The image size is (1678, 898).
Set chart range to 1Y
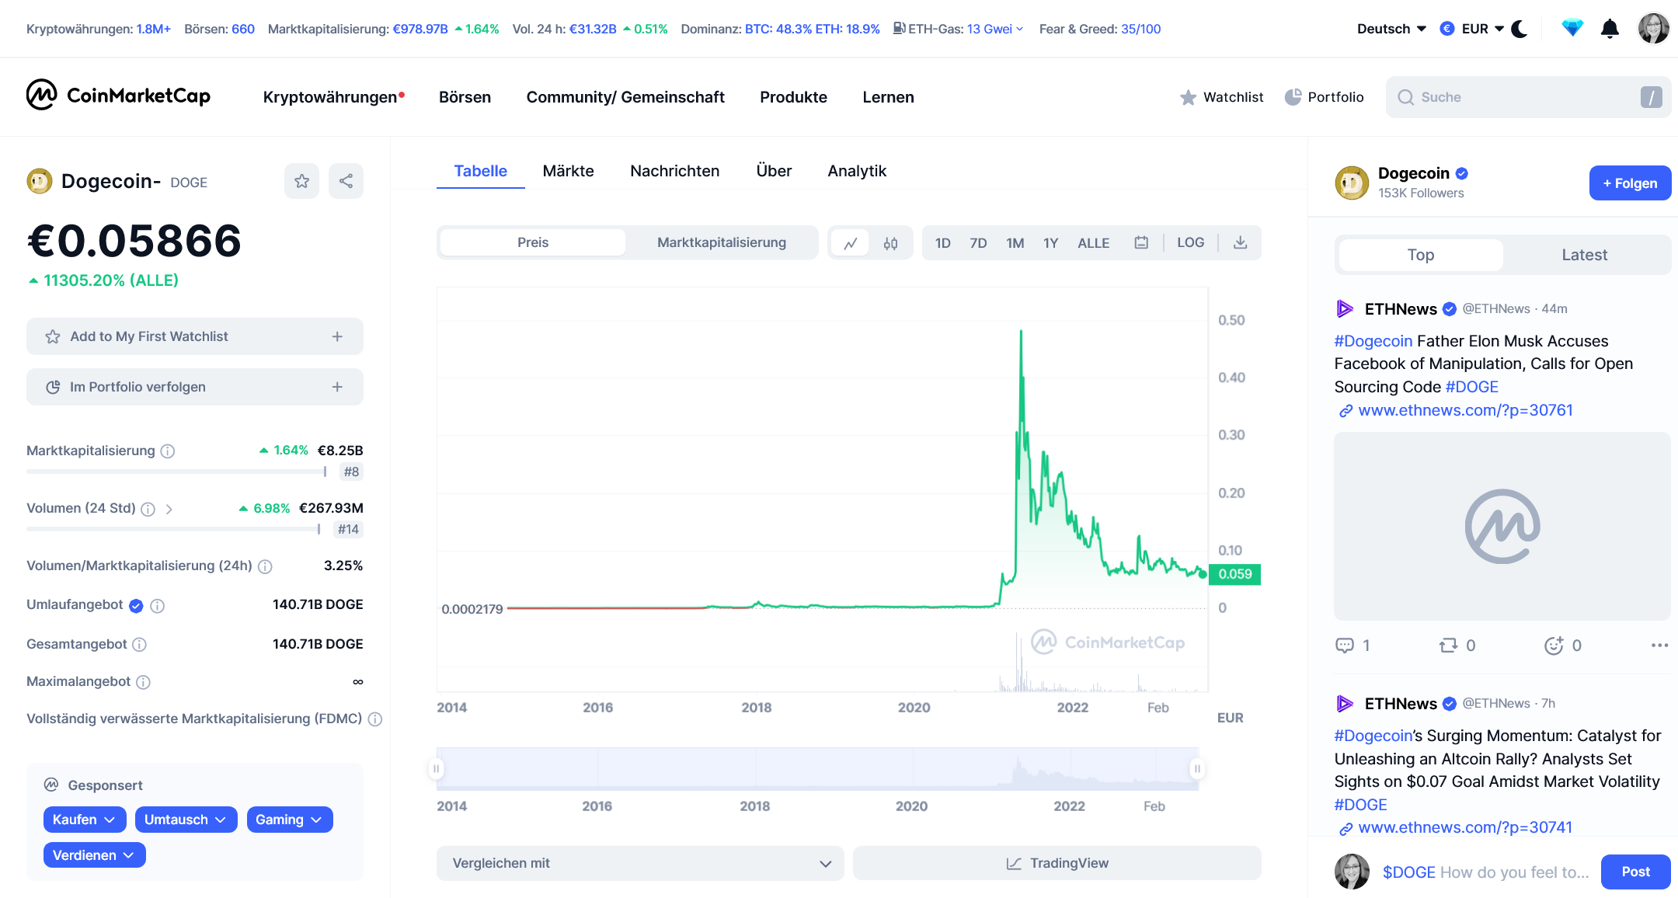click(1050, 243)
